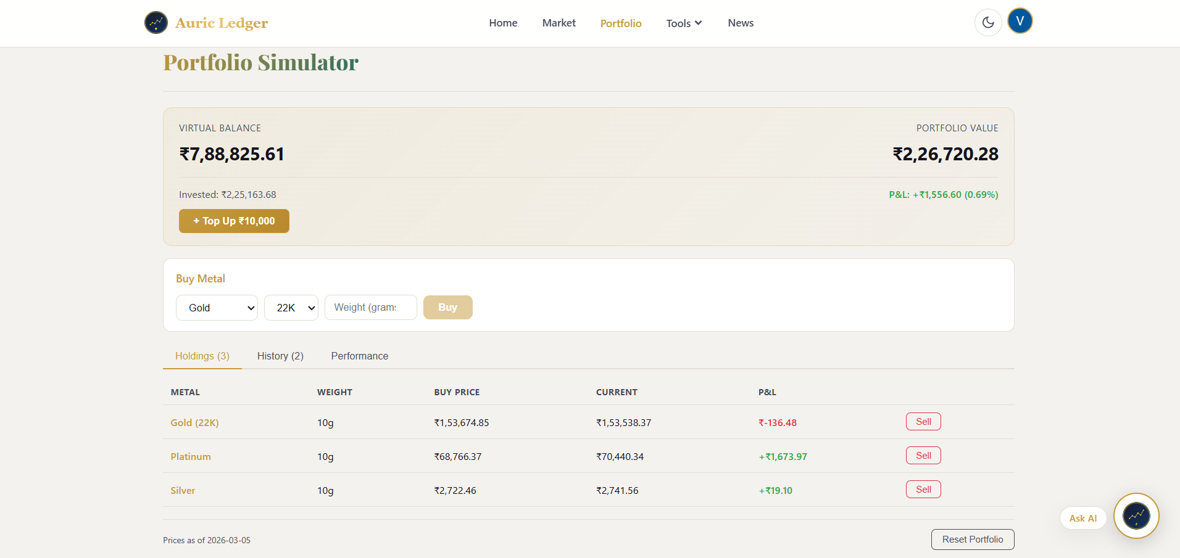The height and width of the screenshot is (558, 1180).
Task: Open the user avatar menu
Action: (x=1020, y=20)
